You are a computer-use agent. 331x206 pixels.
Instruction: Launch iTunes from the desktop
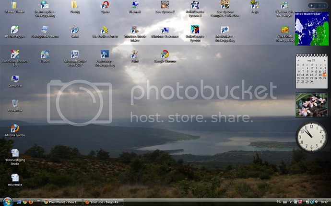45,54
